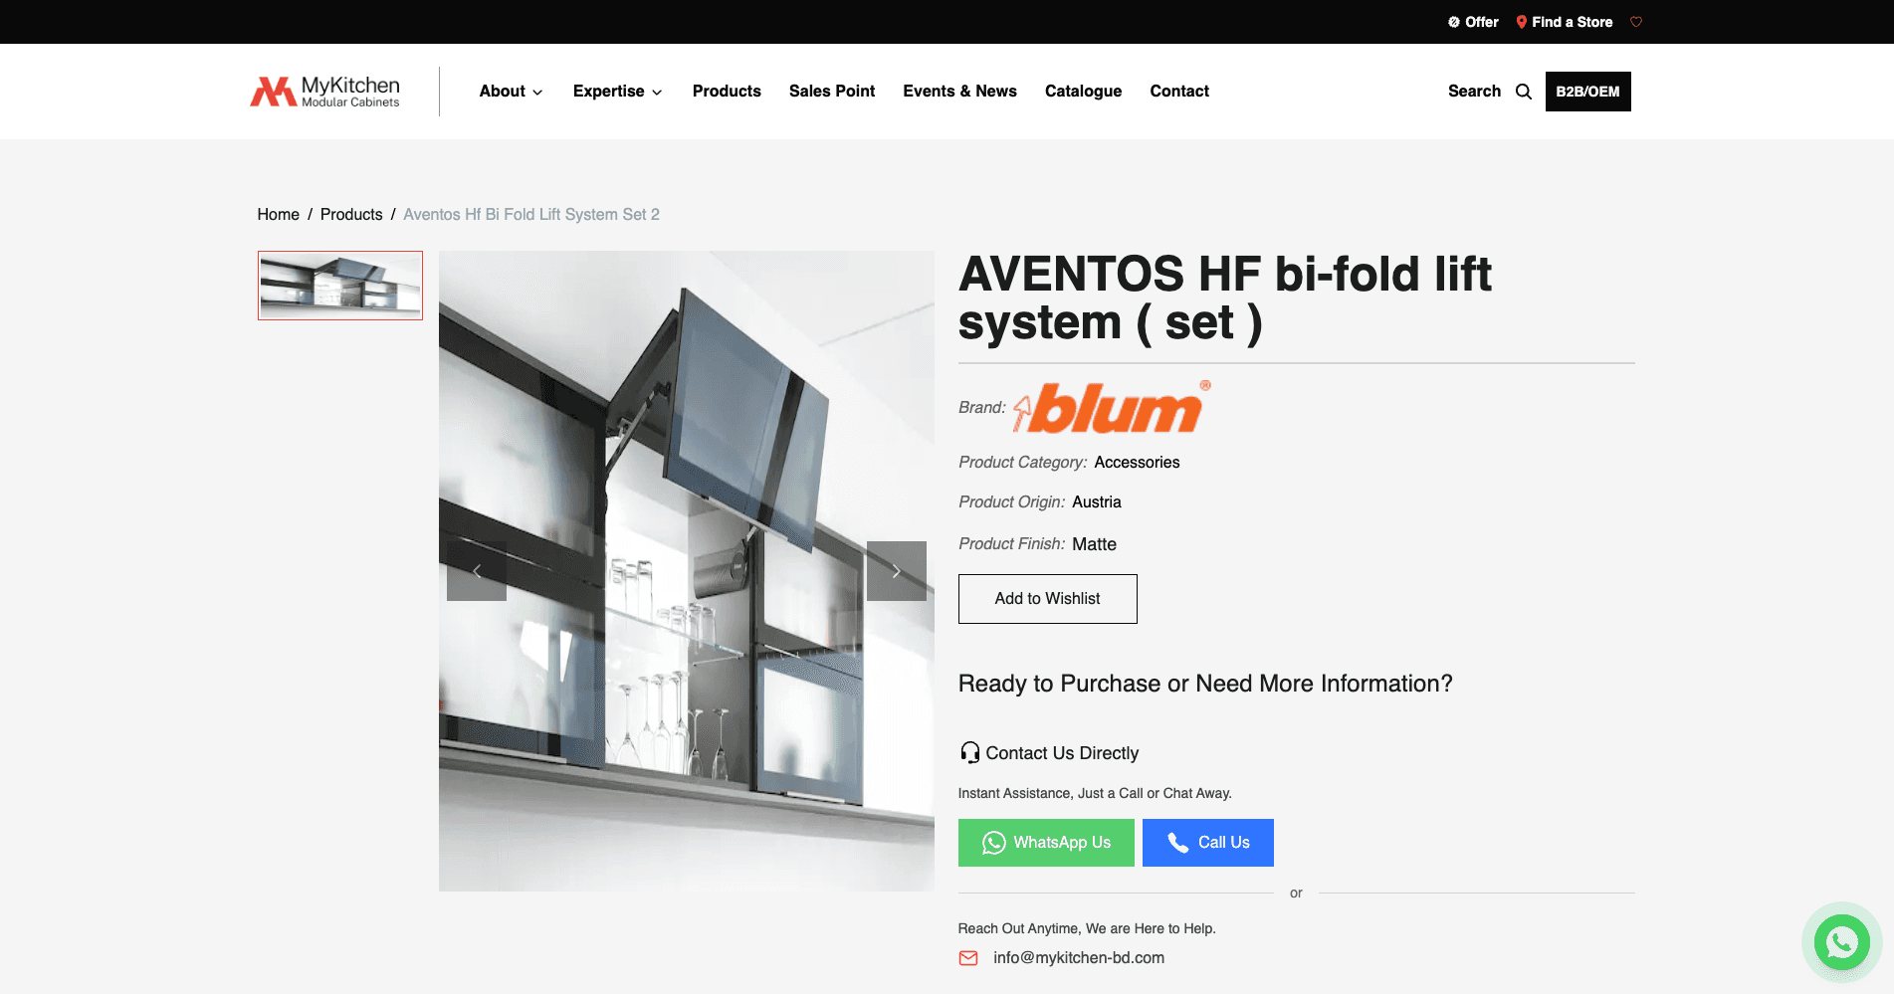Open Events & News page
Image resolution: width=1894 pixels, height=994 pixels.
point(959,92)
